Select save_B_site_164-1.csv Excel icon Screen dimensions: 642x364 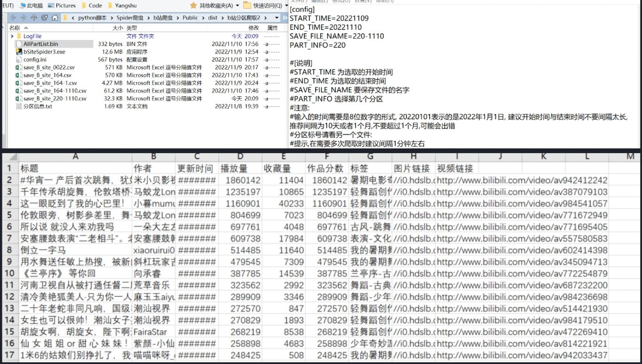pyautogui.click(x=19, y=83)
